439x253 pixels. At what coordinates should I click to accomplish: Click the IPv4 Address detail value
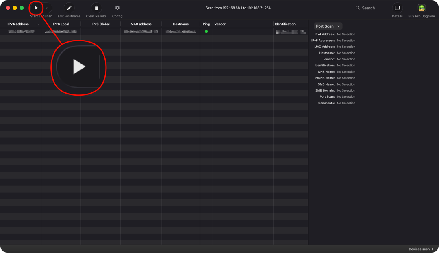tap(346, 34)
